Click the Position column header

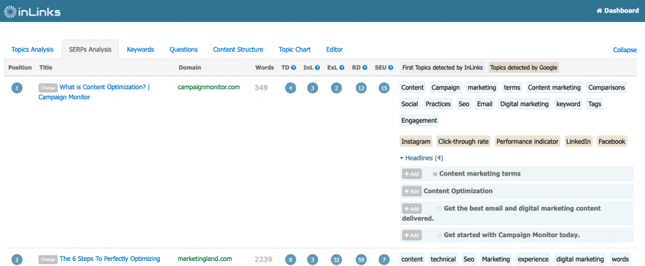[20, 68]
